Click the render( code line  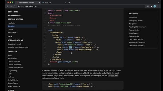click(51, 30)
